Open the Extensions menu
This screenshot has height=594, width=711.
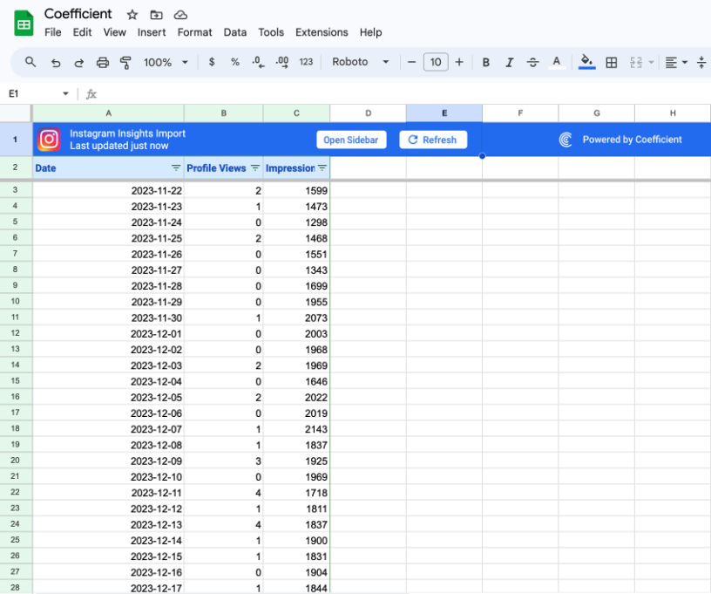(322, 32)
